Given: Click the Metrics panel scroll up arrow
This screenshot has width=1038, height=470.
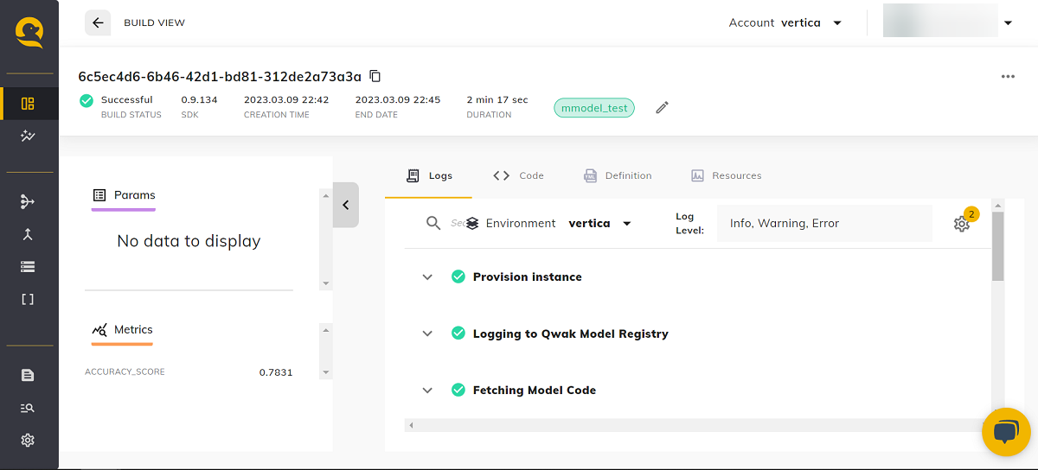Looking at the screenshot, I should pos(326,330).
